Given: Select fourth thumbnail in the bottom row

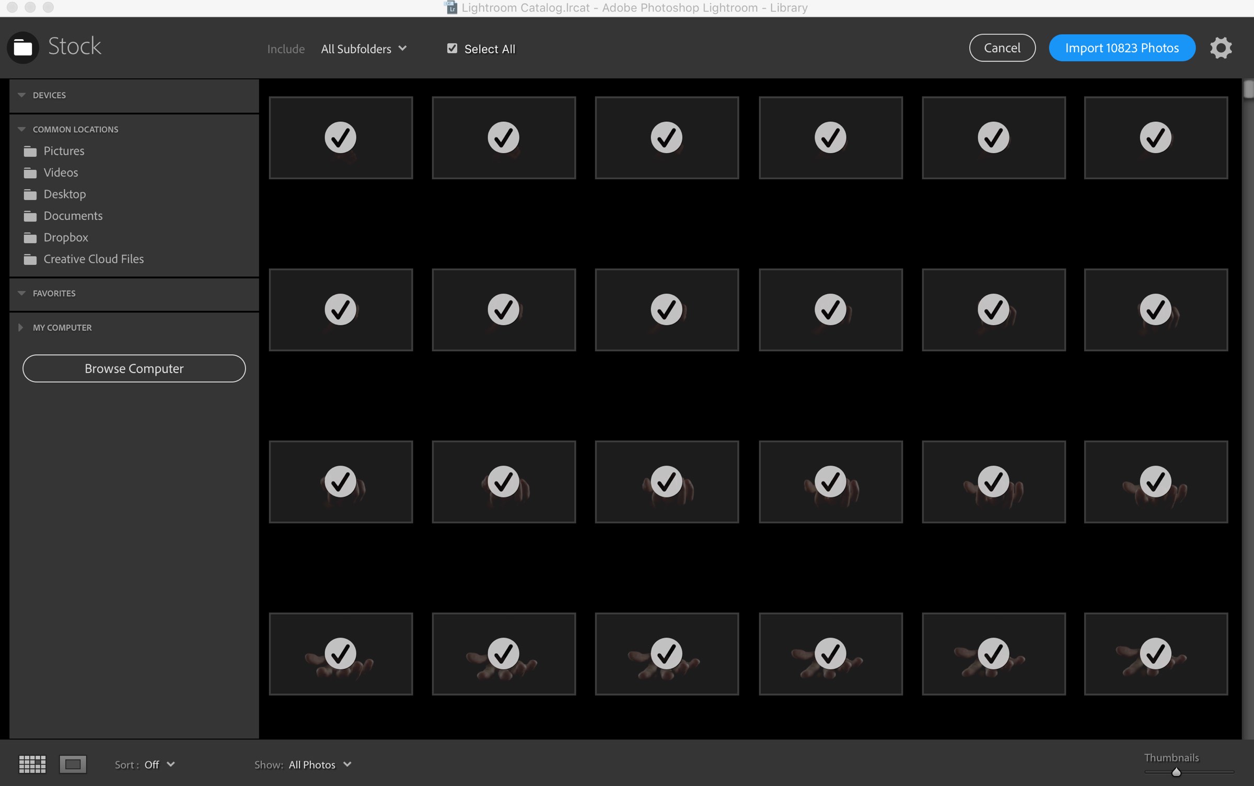Looking at the screenshot, I should [830, 654].
